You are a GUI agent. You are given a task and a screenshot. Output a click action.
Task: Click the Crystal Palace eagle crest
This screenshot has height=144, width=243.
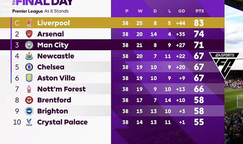(29, 122)
